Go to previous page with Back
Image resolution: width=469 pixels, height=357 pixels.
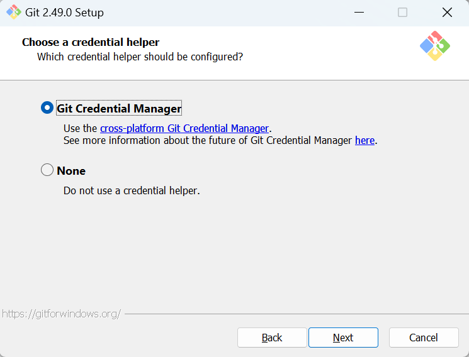tap(272, 338)
